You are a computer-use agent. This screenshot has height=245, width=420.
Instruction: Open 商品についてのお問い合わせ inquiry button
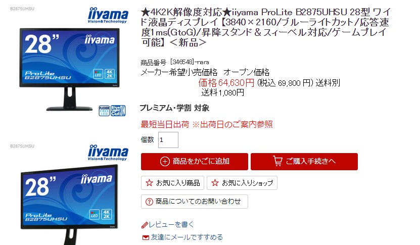pyautogui.click(x=195, y=202)
